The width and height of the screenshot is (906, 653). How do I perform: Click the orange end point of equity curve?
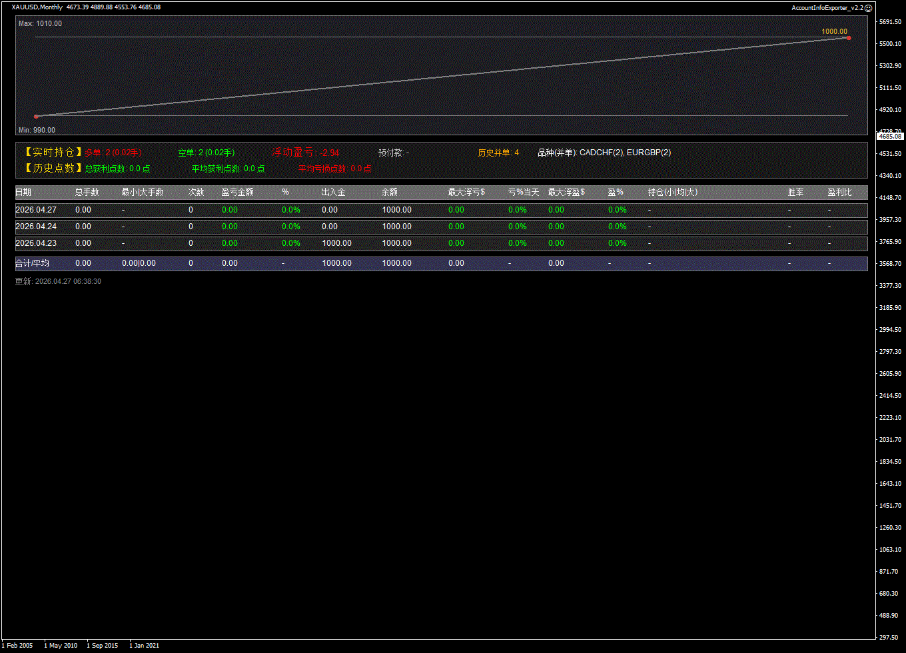(x=848, y=38)
